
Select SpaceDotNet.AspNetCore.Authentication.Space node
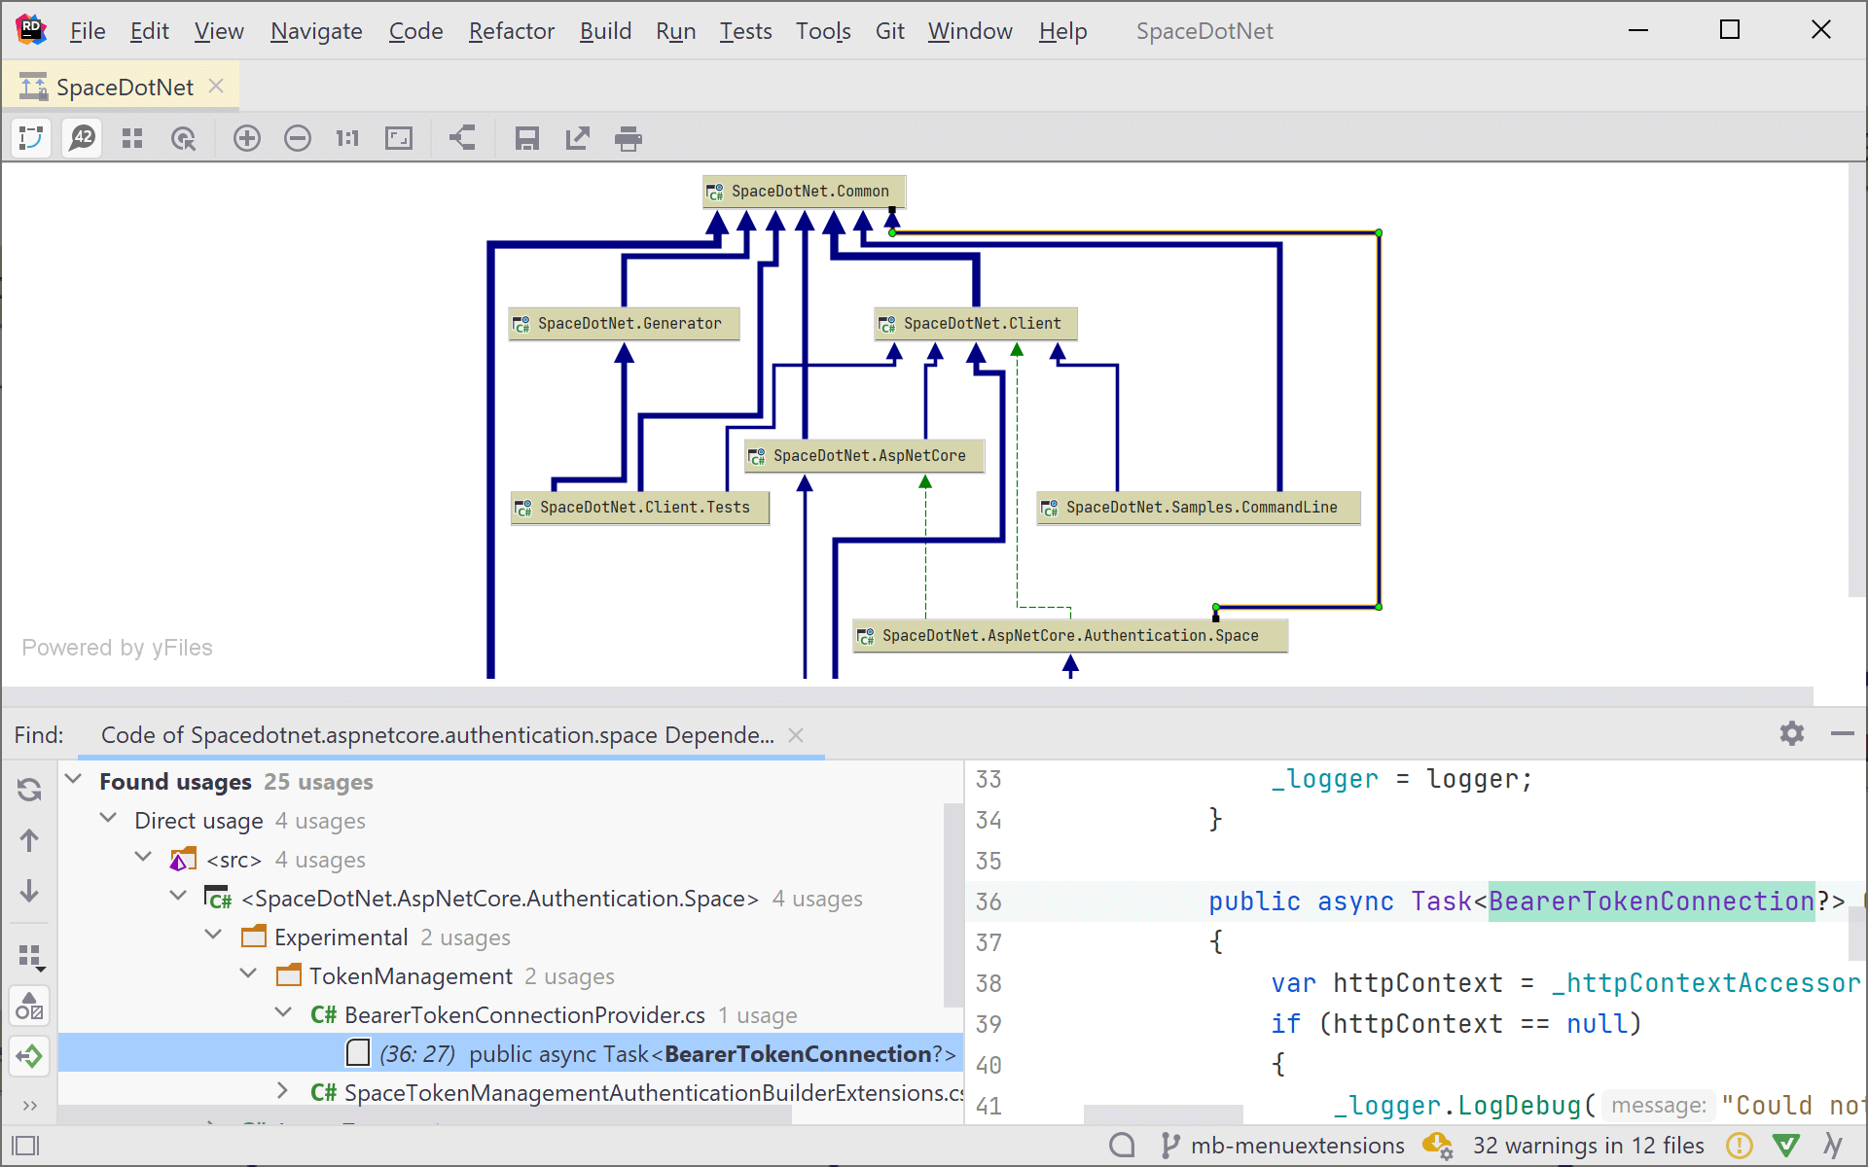click(1070, 636)
